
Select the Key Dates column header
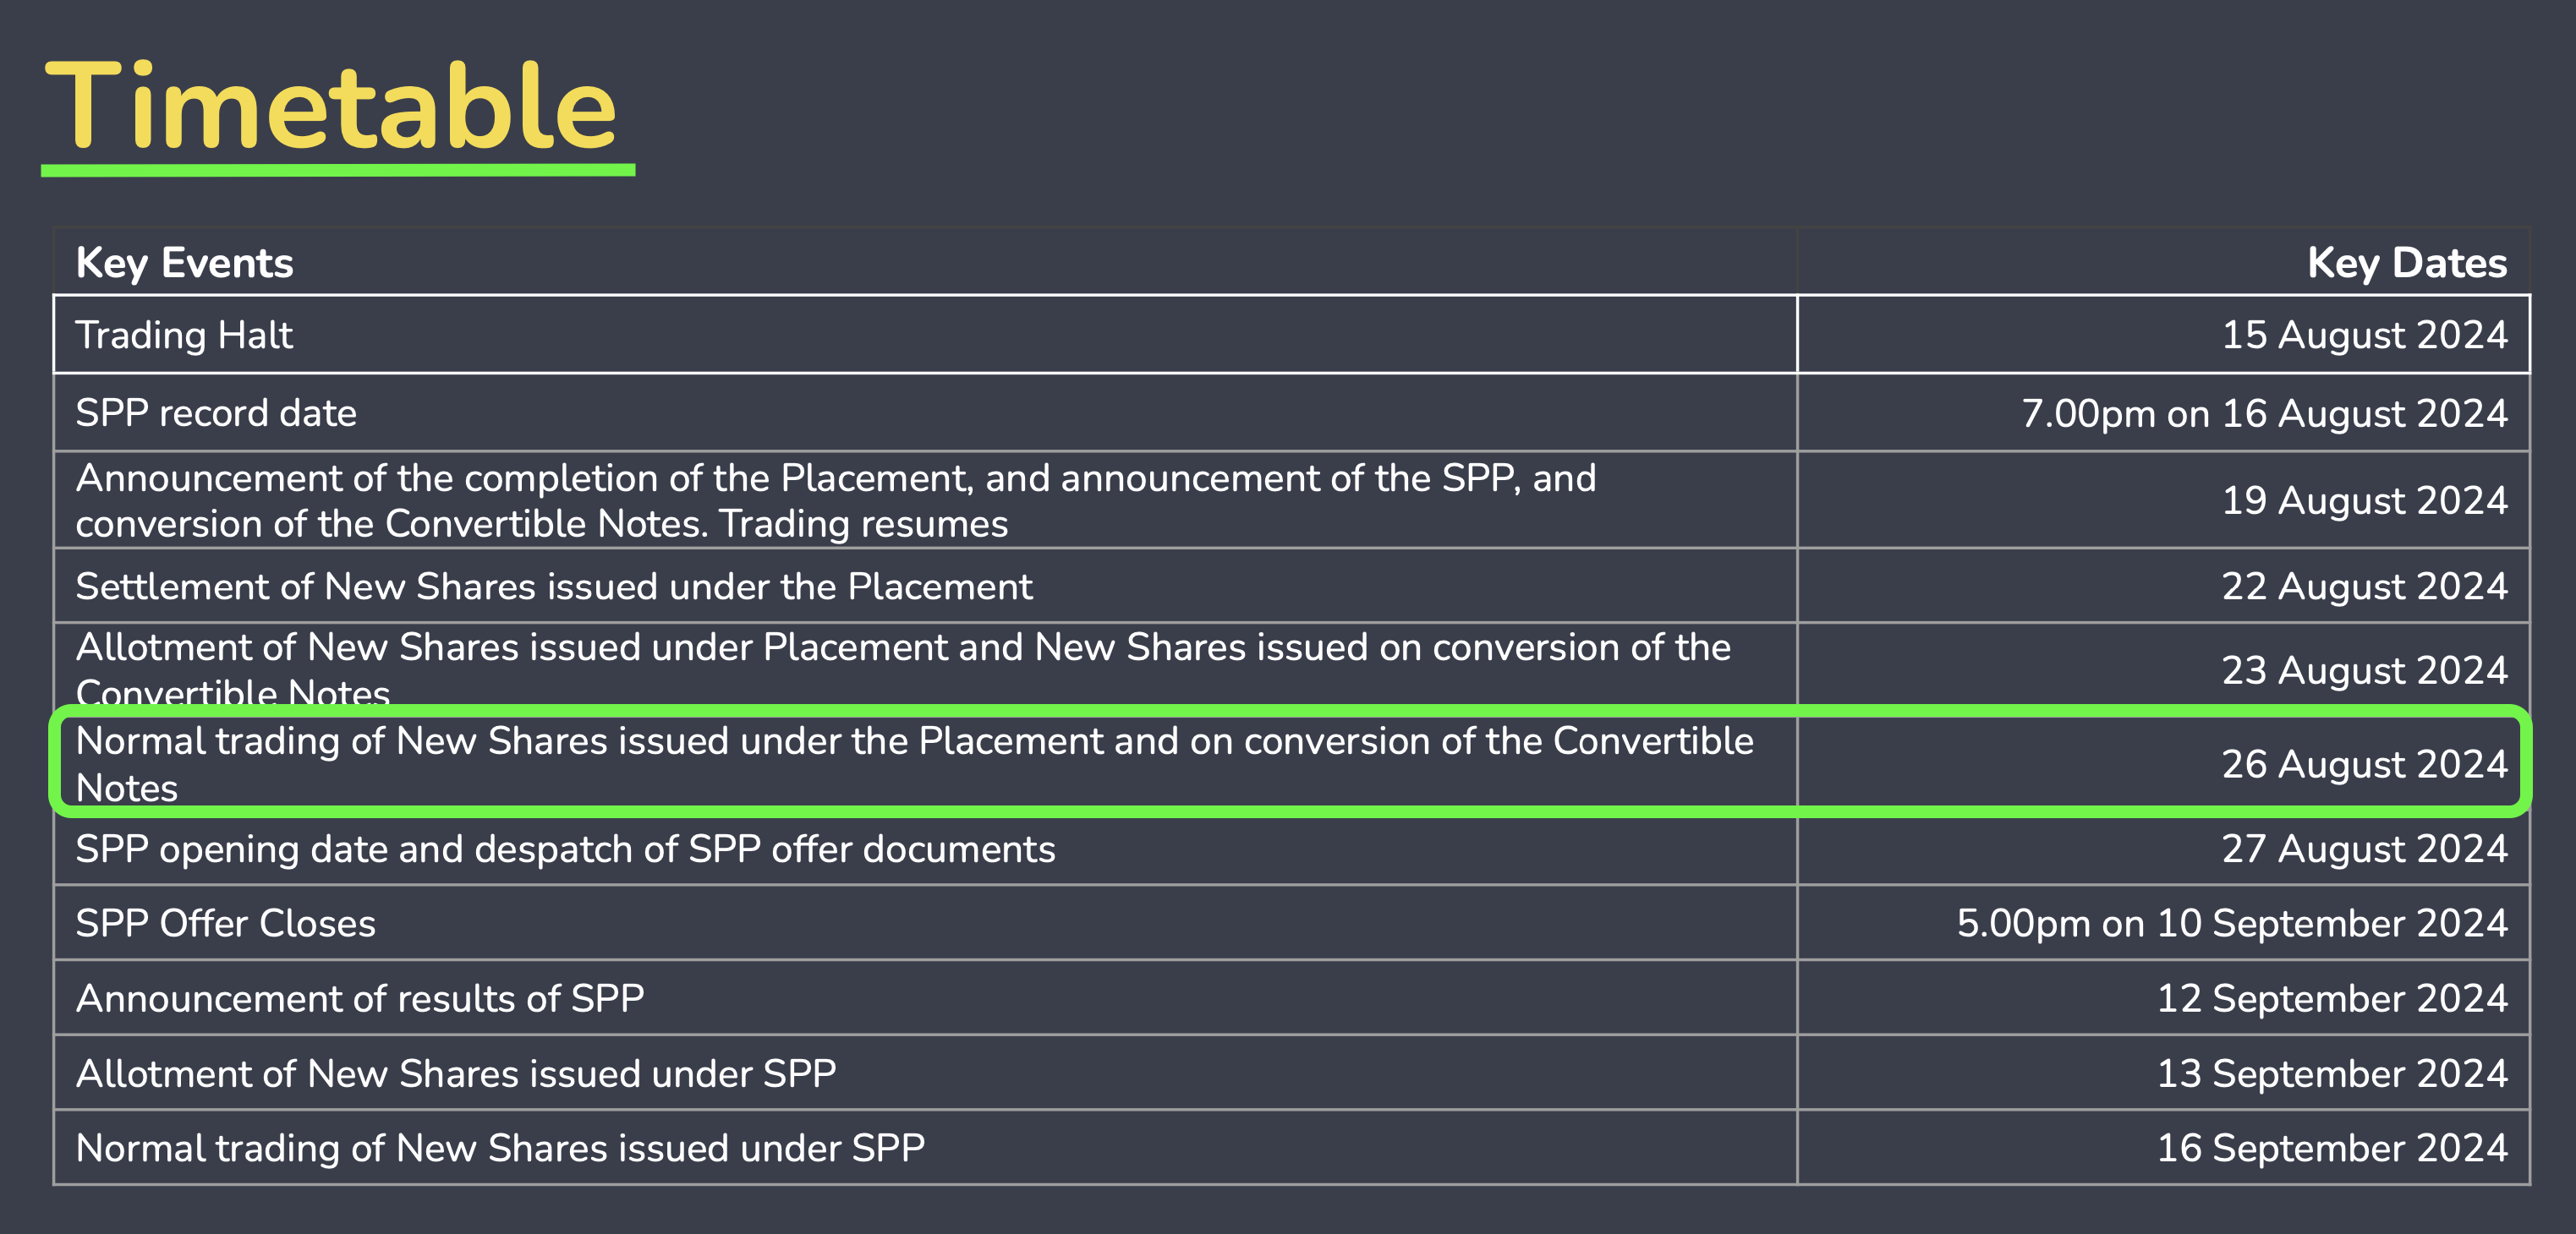pos(2407,263)
